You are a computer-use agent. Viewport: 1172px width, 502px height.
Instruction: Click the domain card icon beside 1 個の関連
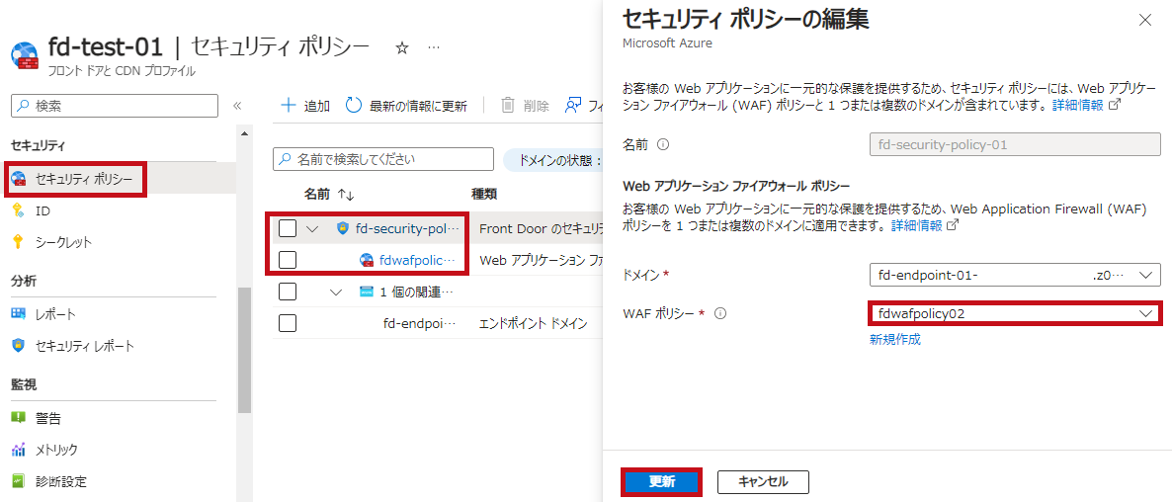pyautogui.click(x=366, y=292)
